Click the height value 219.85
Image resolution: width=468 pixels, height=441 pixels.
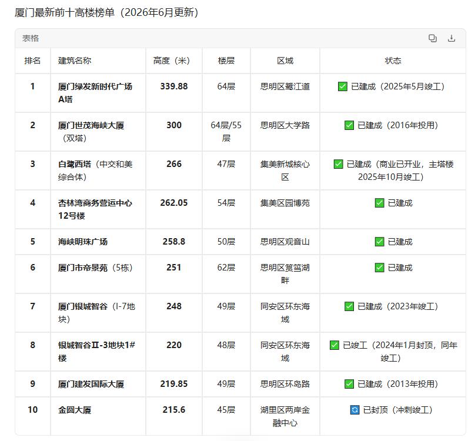[173, 384]
